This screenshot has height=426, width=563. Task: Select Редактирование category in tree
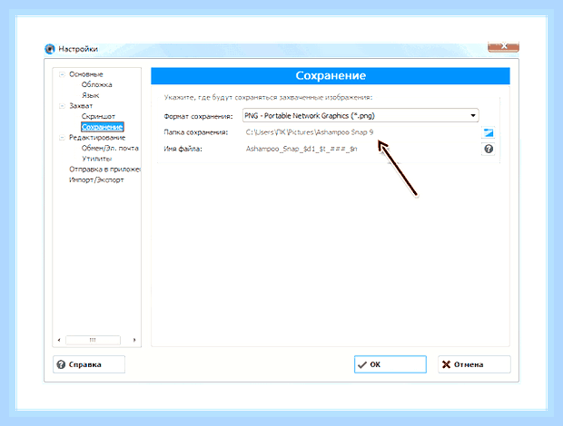[97, 138]
